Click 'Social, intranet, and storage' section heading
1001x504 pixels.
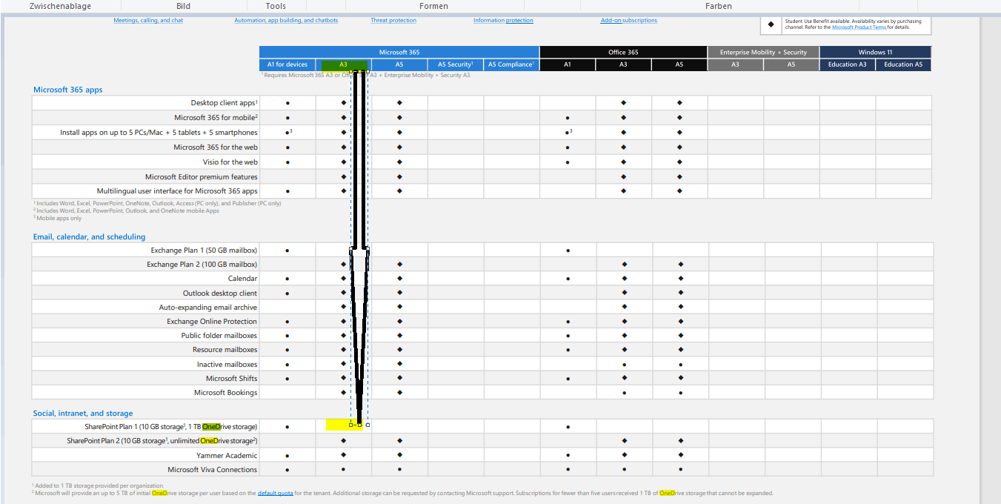click(x=83, y=414)
